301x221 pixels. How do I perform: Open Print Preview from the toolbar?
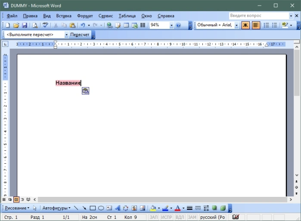(x=35, y=25)
